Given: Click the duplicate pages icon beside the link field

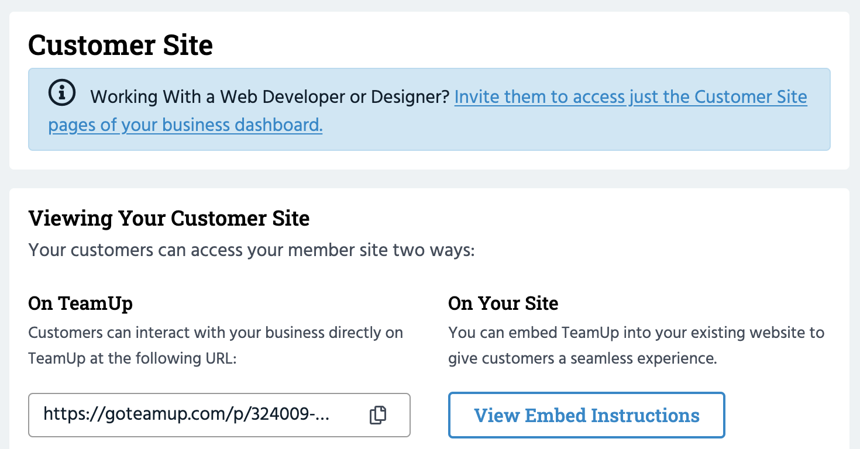Looking at the screenshot, I should pos(378,415).
